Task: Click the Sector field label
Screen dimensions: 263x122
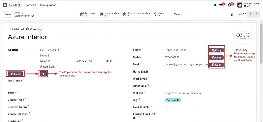Action: point(12,93)
